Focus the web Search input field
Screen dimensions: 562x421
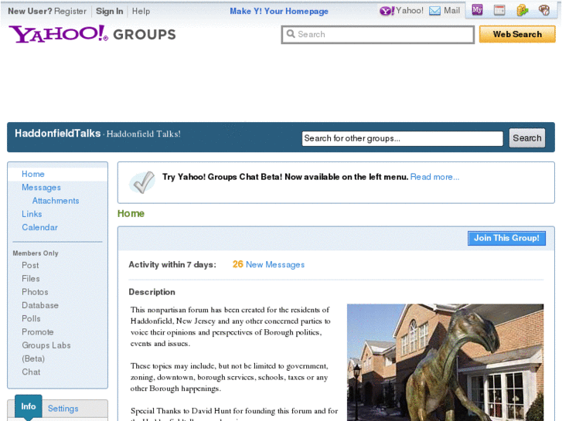pyautogui.click(x=378, y=35)
